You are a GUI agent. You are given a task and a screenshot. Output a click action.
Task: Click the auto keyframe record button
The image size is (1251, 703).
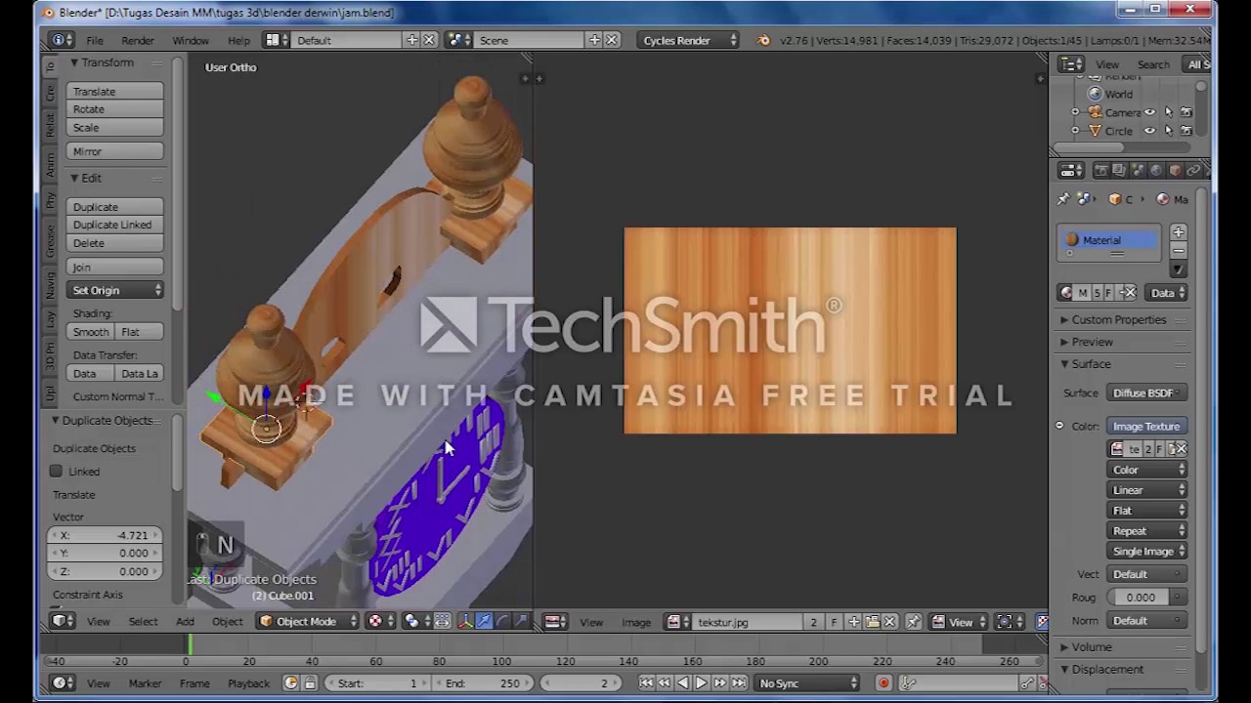(884, 683)
